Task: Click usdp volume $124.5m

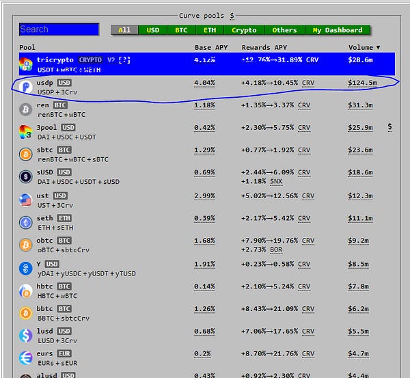Action: coord(362,83)
